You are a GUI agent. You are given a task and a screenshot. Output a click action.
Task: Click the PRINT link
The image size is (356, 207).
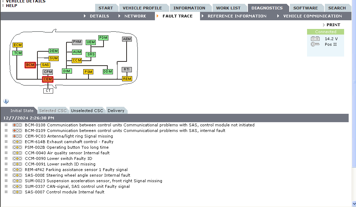[x=333, y=25]
